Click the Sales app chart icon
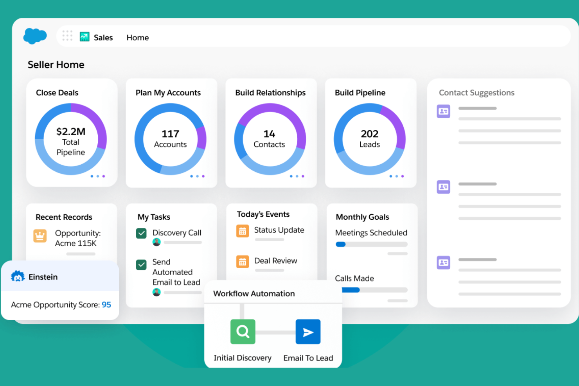579x386 pixels. (x=85, y=37)
